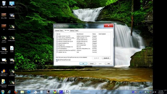Image resolution: width=167 pixels, height=94 pixels.
Task: Sort by the Manufacturer column header
Action: [84, 34]
